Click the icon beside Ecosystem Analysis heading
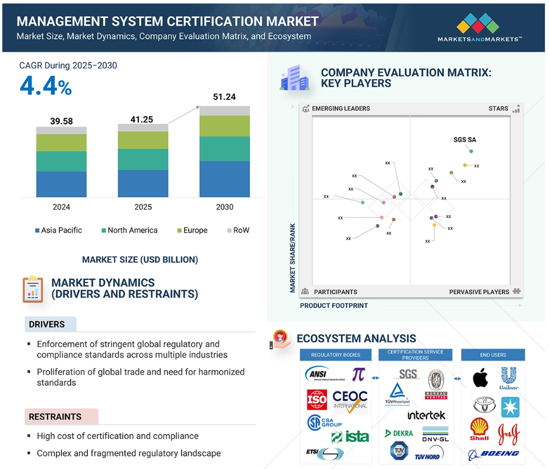This screenshot has height=469, width=549. coord(280,340)
